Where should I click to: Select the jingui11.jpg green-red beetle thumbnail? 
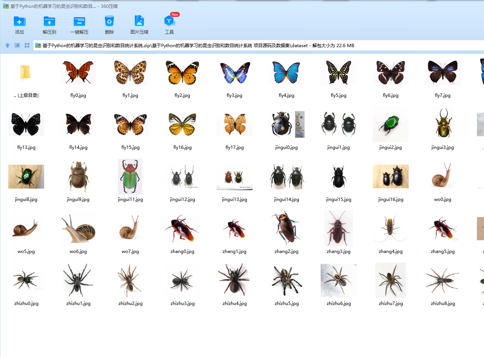click(x=130, y=177)
